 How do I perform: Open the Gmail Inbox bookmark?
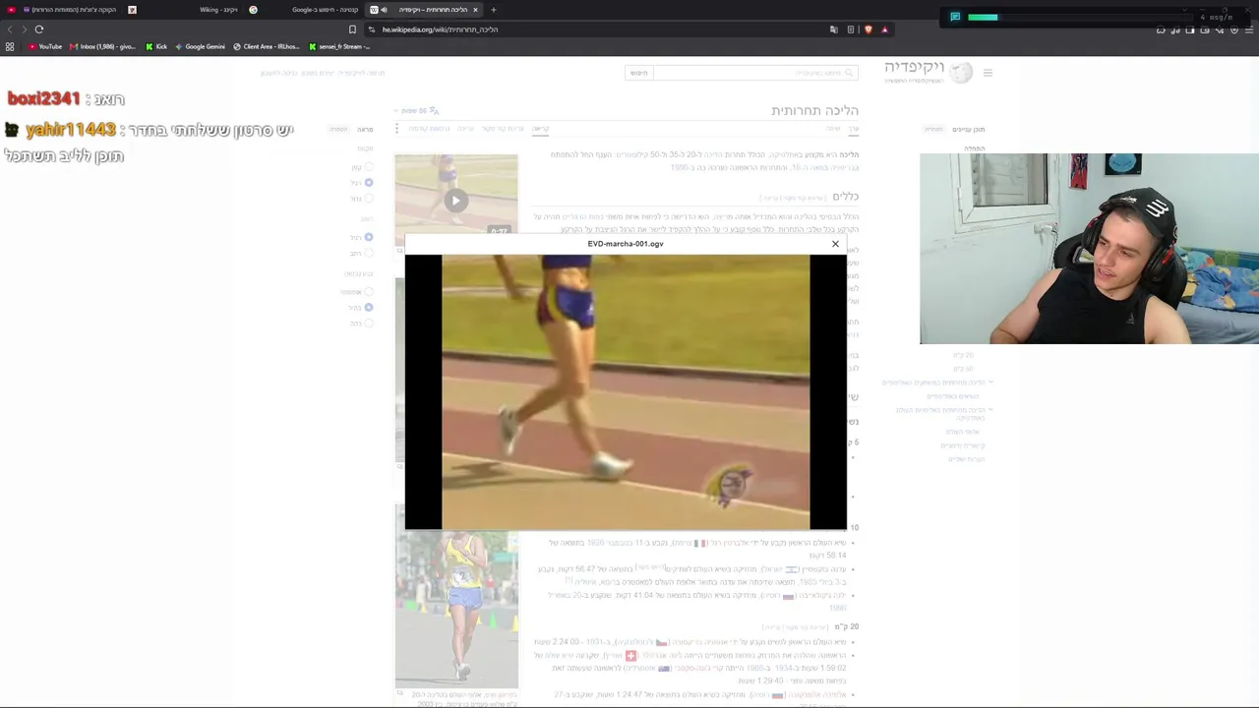click(x=102, y=46)
